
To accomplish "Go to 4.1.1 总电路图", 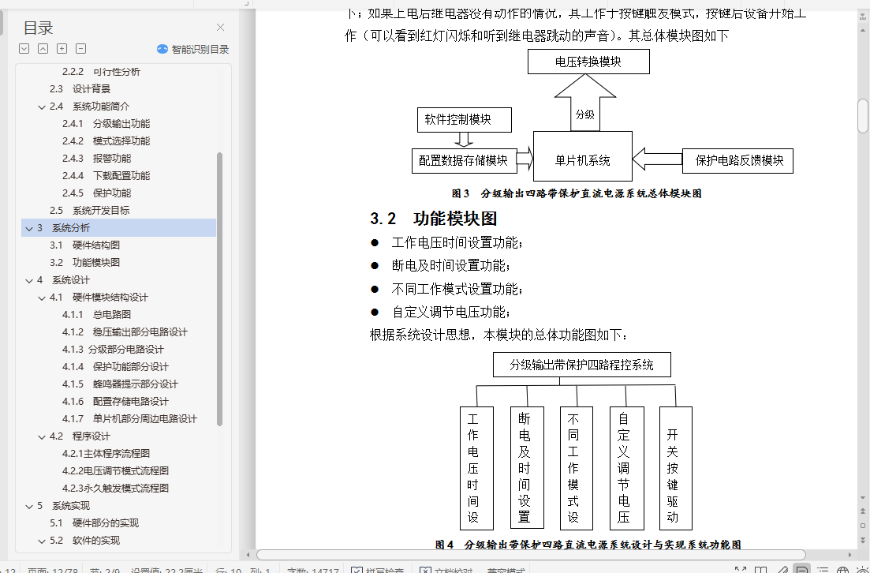I will coord(96,314).
